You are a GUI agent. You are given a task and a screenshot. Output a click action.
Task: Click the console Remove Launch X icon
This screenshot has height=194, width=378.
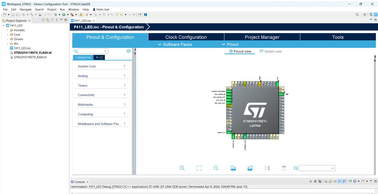(x=315, y=181)
